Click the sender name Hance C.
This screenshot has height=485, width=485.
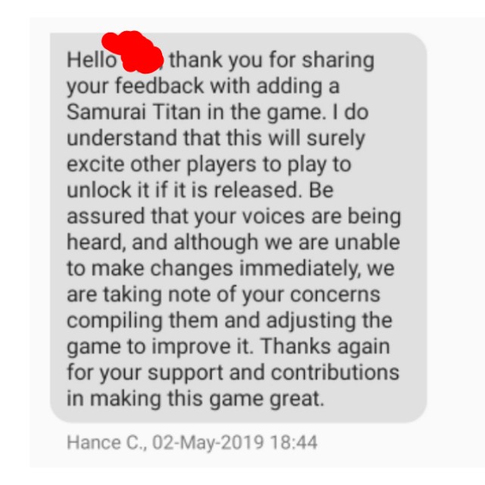click(107, 442)
